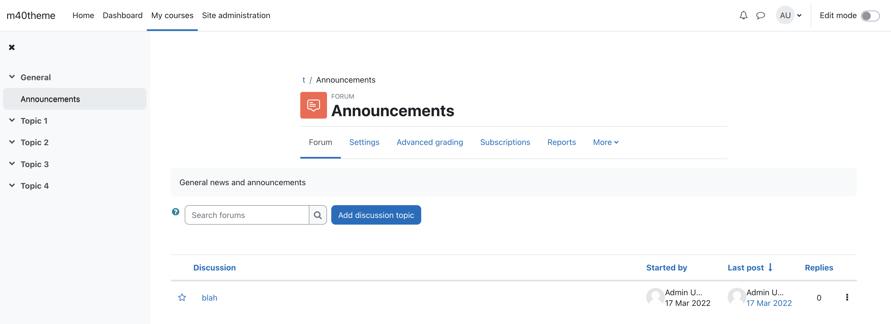Open Topic 3 in course index
Viewport: 891px width, 324px height.
pyautogui.click(x=35, y=164)
